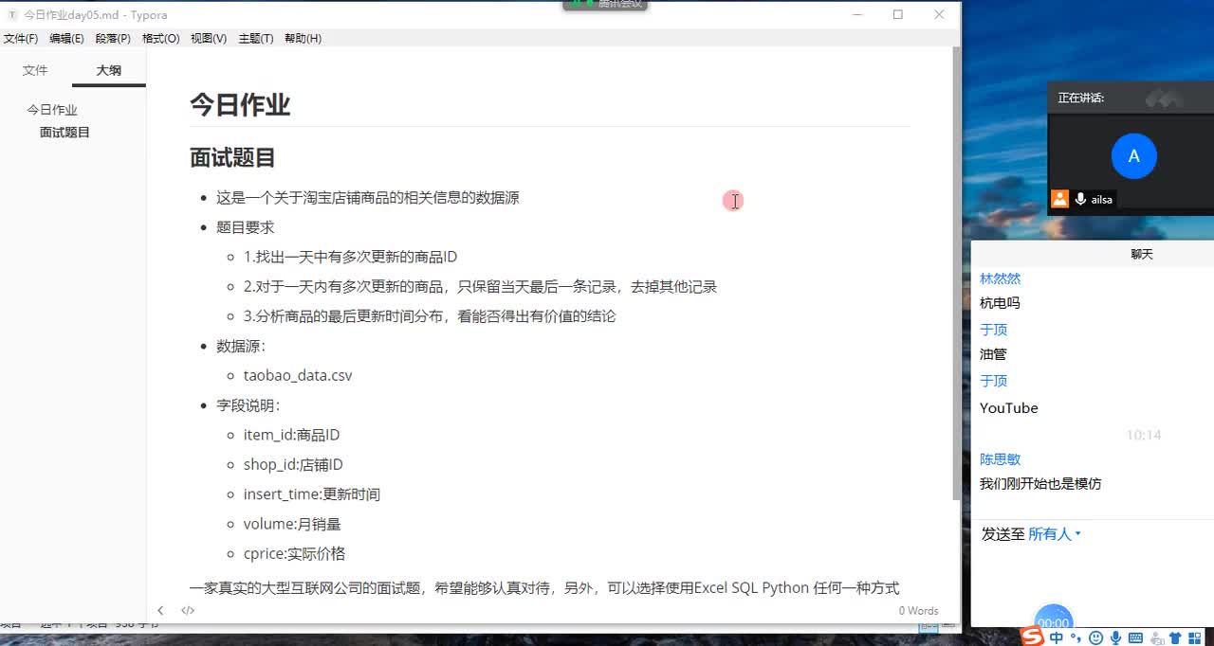Click the item_id:商品ID line
This screenshot has width=1214, height=646.
click(x=291, y=436)
